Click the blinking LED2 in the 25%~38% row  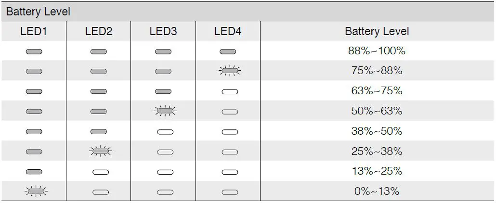click(x=100, y=152)
